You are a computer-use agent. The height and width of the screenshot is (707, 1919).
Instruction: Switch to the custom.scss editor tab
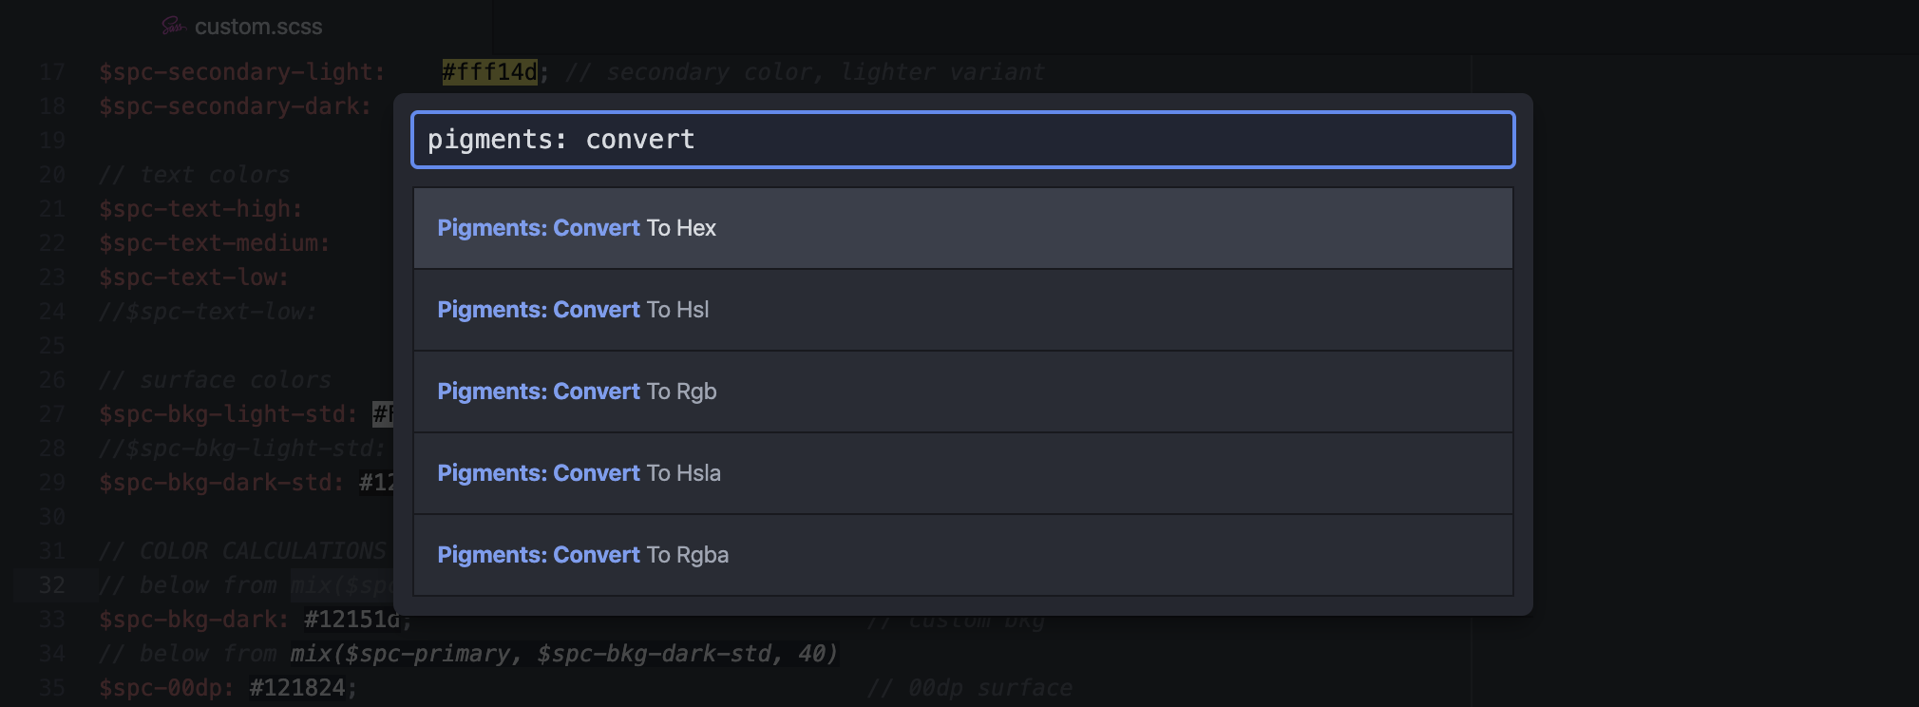257,27
